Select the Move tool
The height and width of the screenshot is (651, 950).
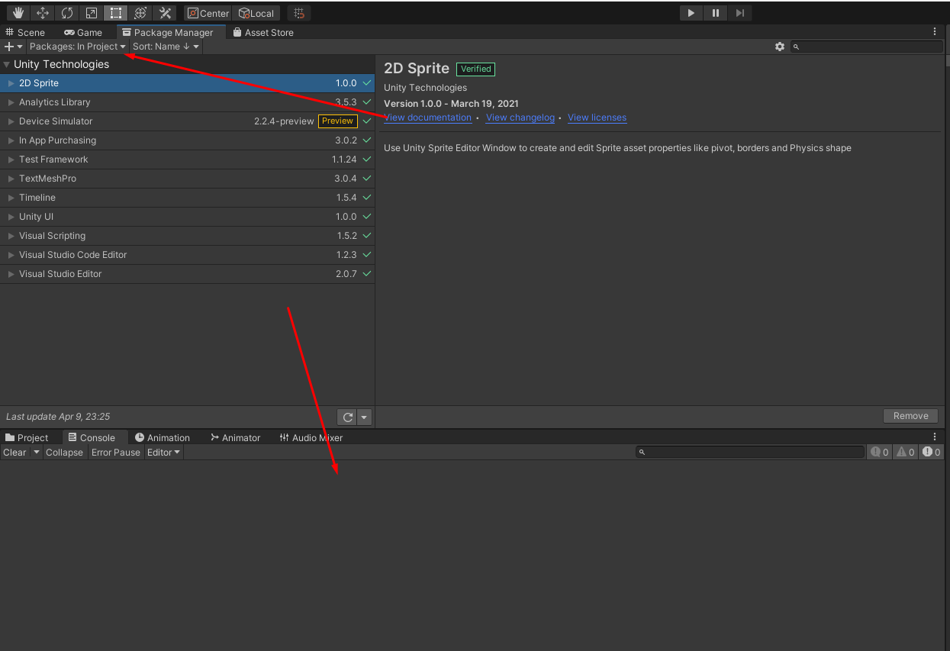click(43, 13)
